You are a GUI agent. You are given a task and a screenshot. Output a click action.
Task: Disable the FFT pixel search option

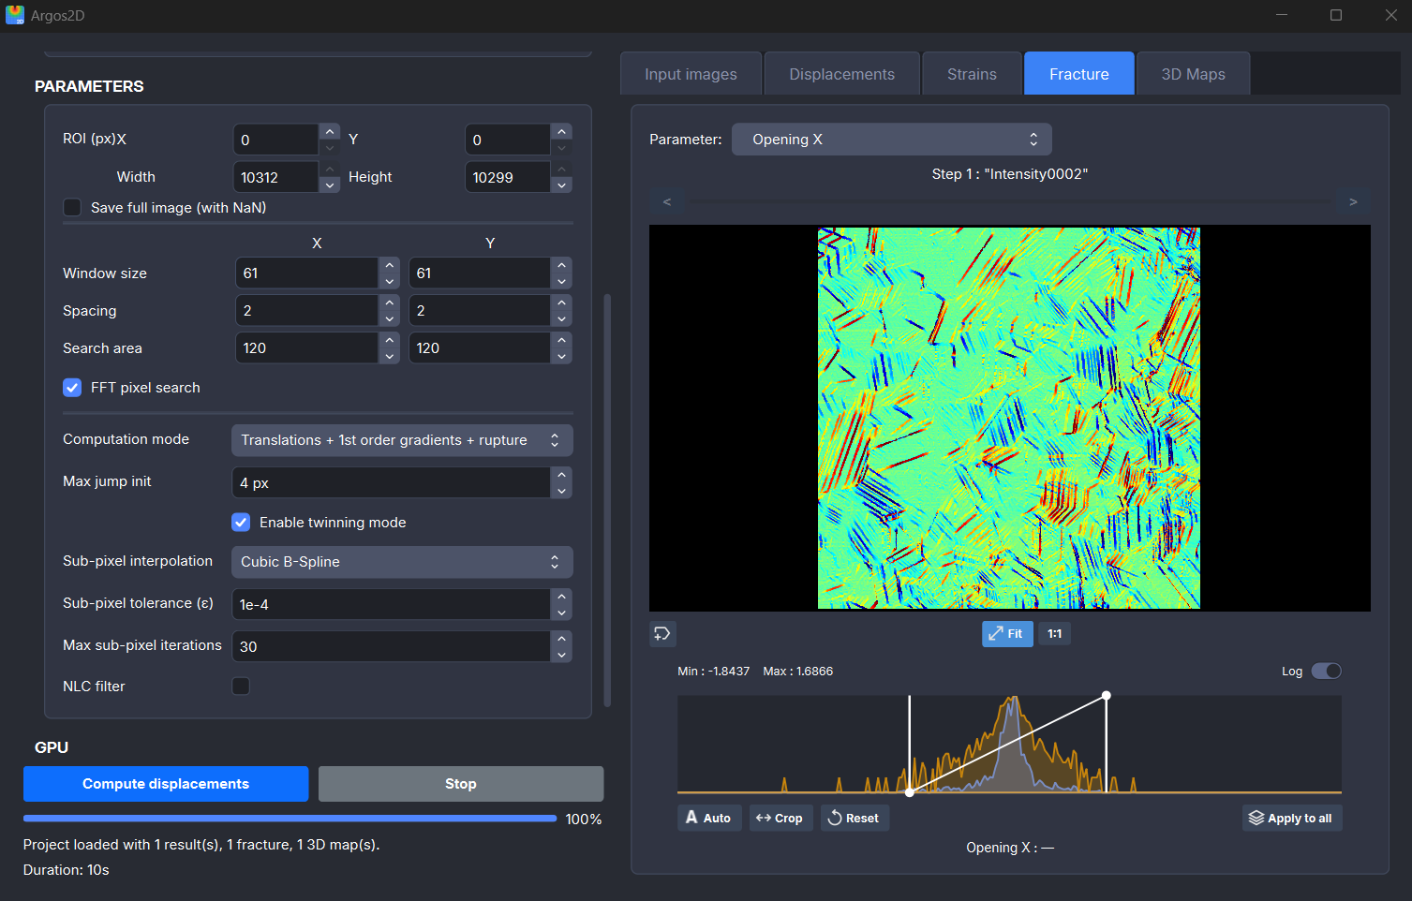pos(72,387)
